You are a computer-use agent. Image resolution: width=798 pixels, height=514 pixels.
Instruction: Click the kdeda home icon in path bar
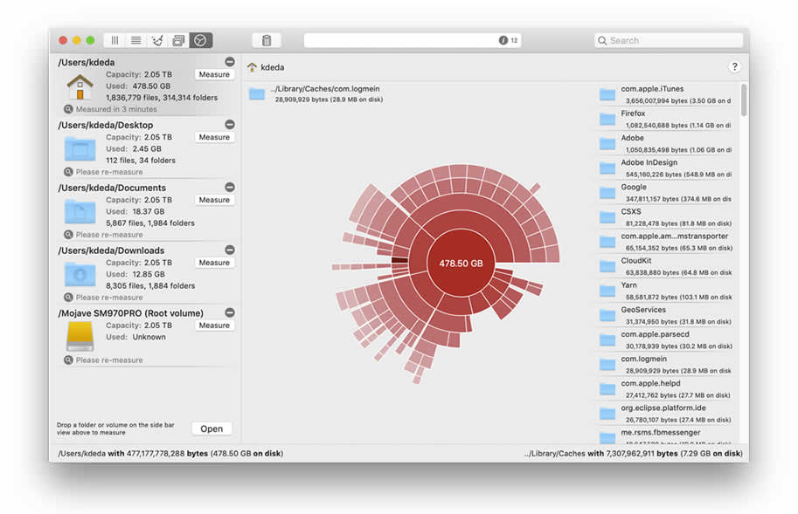click(252, 67)
